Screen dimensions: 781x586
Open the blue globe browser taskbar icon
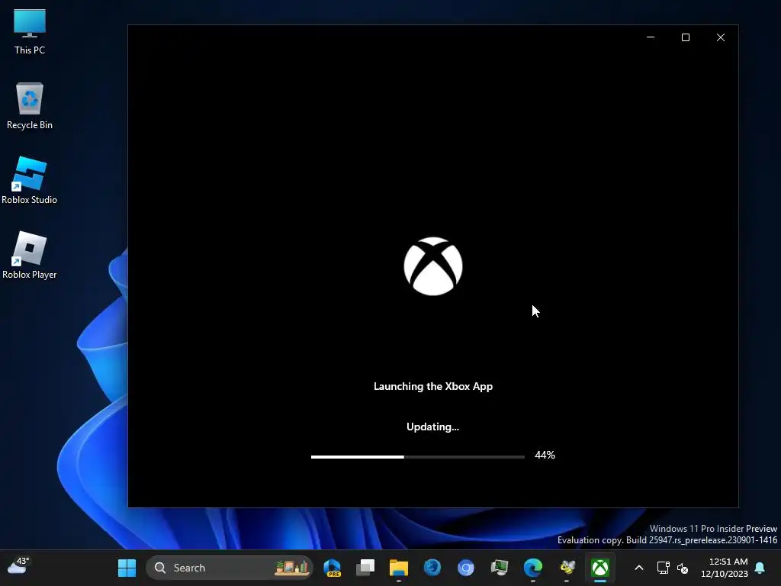coord(432,568)
